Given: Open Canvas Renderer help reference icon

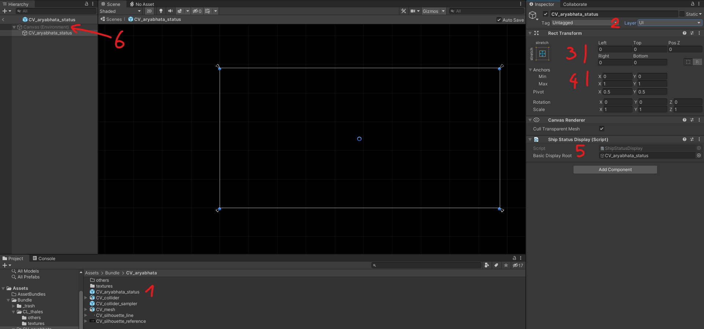Looking at the screenshot, I should pyautogui.click(x=685, y=120).
